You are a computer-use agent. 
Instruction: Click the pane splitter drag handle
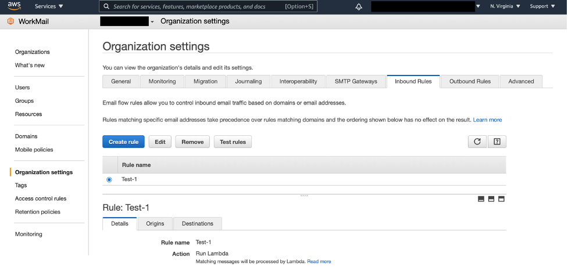[304, 196]
